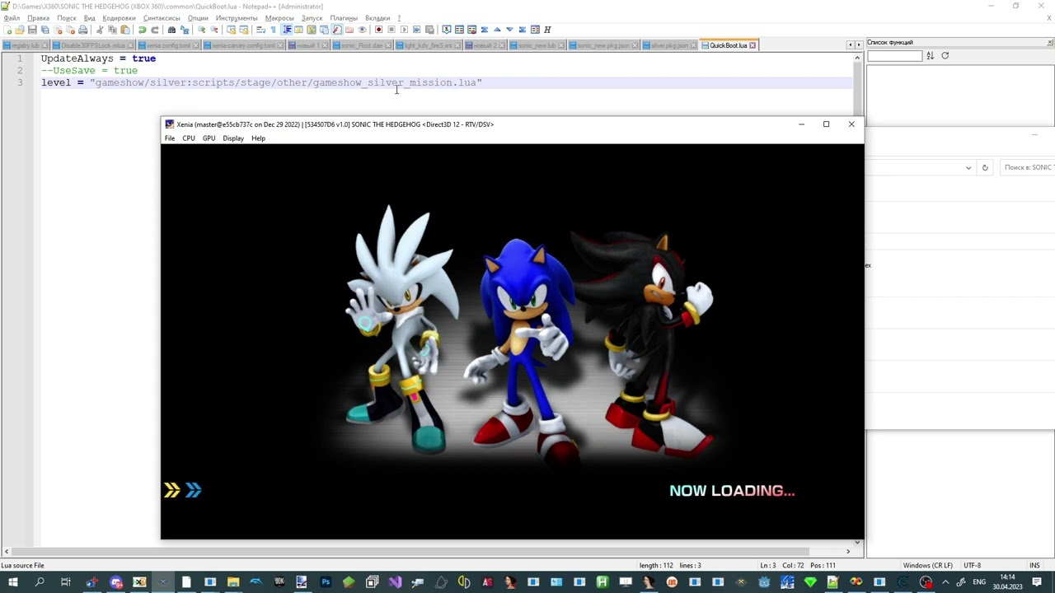Screen dimensions: 1055x593
Task: Click the Windows Start button
Action: click(x=13, y=582)
